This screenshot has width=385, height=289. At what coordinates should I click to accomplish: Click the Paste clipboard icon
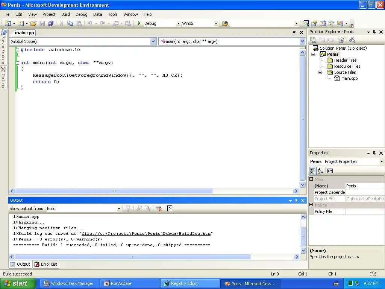[x=79, y=23]
